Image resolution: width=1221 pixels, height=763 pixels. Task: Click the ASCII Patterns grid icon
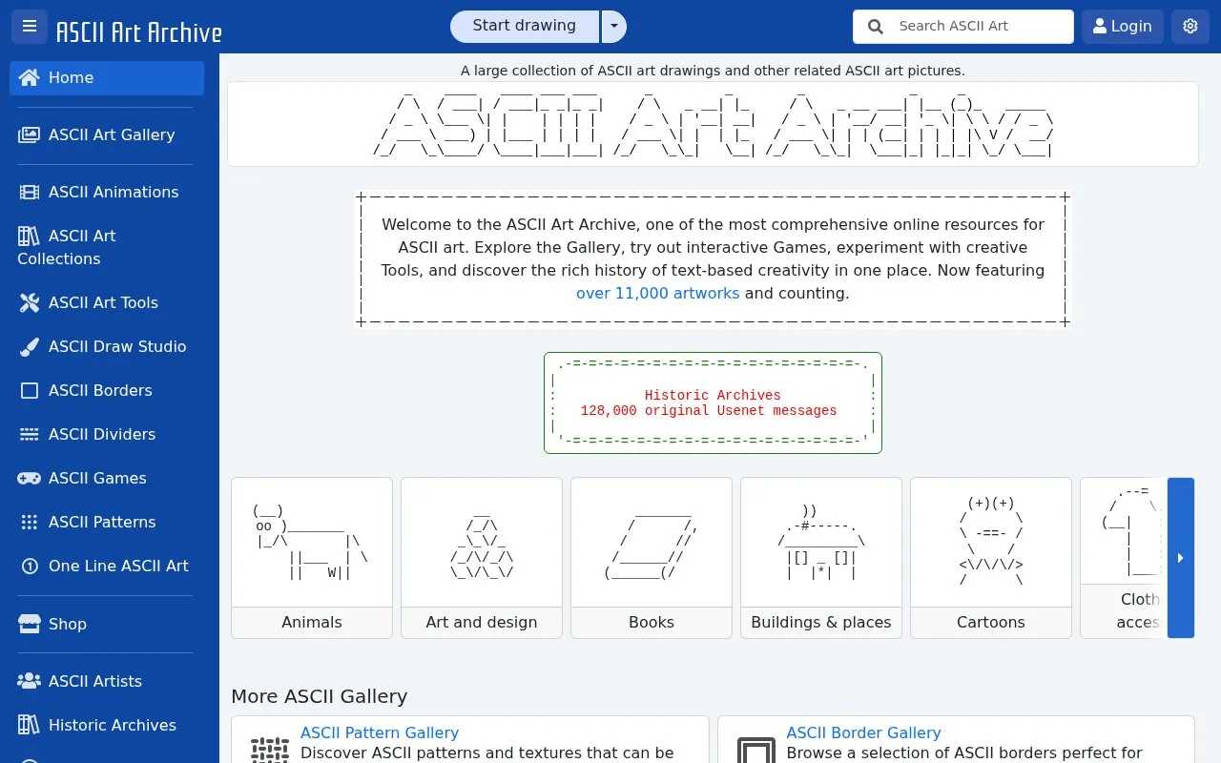[x=30, y=523]
